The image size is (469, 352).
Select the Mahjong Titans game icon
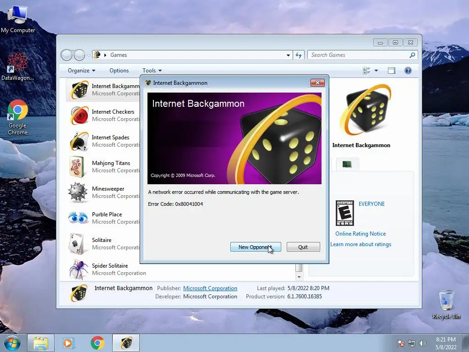(x=77, y=167)
